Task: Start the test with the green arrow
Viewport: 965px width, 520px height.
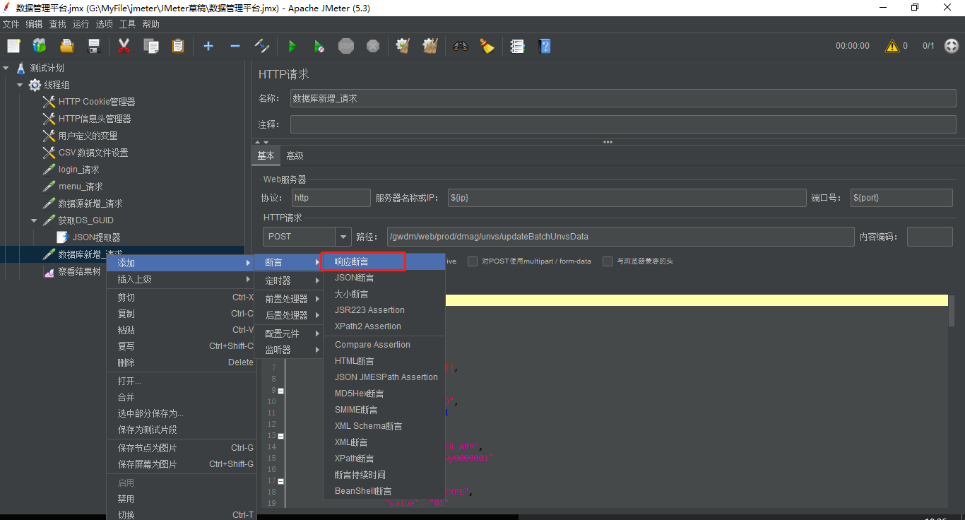Action: (292, 46)
